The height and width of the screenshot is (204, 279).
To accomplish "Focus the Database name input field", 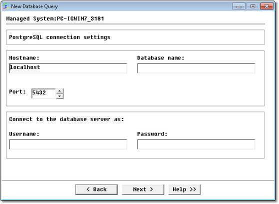I will click(196, 68).
